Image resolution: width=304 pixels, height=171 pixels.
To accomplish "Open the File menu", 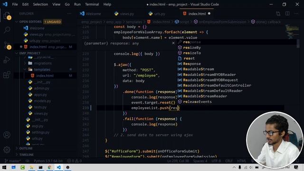I will pyautogui.click(x=15, y=4).
